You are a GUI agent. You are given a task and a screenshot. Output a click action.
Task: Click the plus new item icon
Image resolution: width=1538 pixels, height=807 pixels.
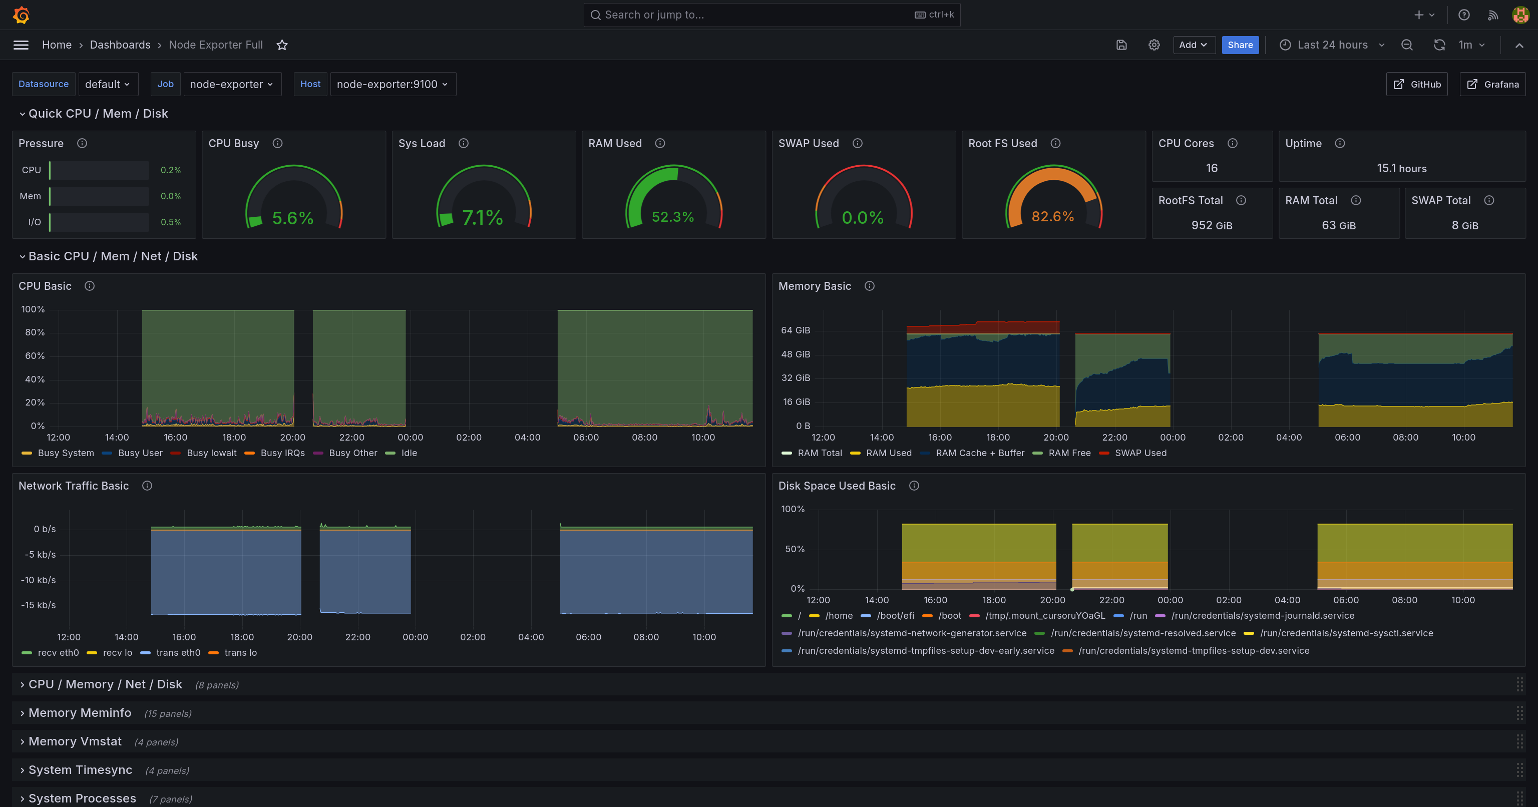click(x=1423, y=15)
